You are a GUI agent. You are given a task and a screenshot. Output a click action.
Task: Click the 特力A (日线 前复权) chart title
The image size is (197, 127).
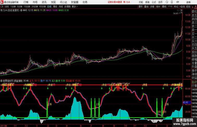click(x=10, y=10)
